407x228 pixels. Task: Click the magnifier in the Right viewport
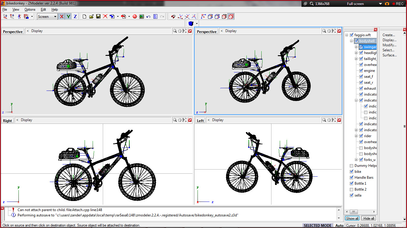pyautogui.click(x=175, y=120)
